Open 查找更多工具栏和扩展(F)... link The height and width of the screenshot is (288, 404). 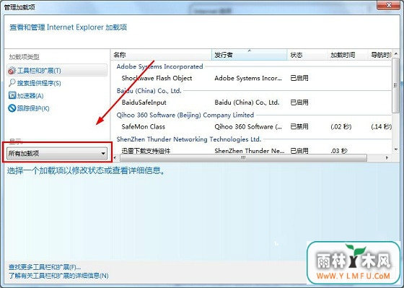(x=45, y=267)
